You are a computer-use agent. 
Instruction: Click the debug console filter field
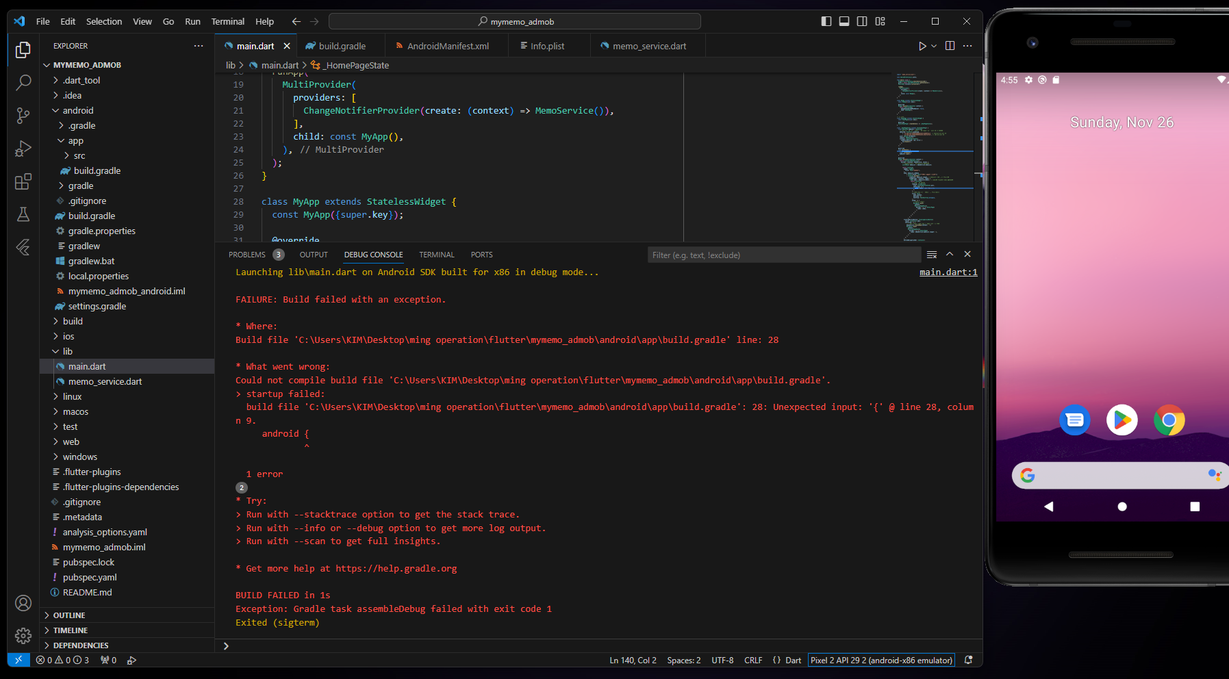pos(784,255)
